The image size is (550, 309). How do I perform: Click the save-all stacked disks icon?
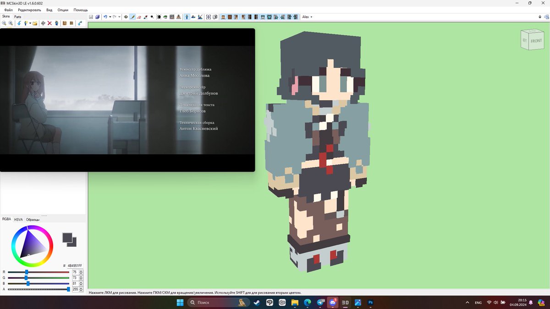pos(98,17)
